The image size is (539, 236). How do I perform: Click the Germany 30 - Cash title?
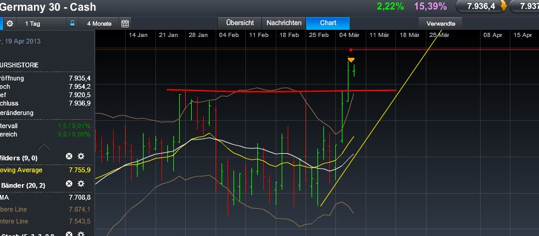pyautogui.click(x=48, y=7)
